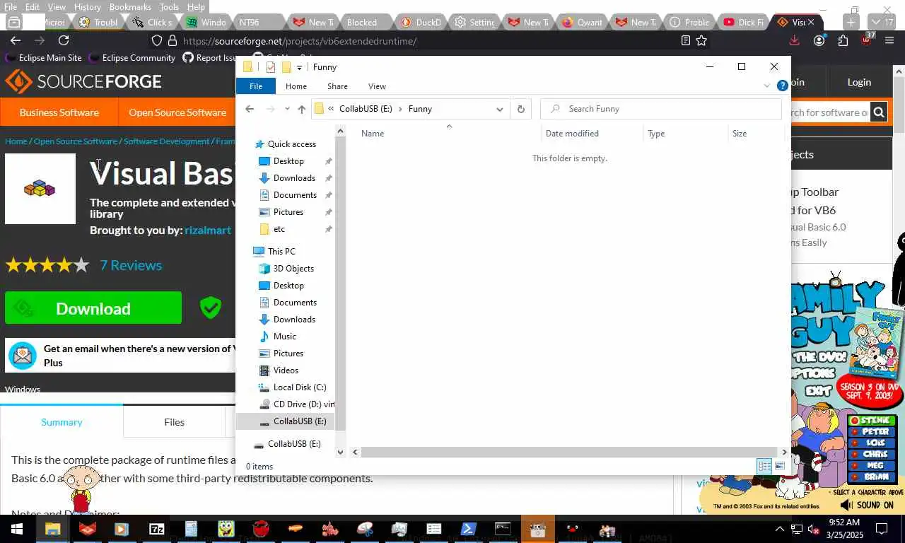This screenshot has width=905, height=543.
Task: Open the browser hamburger application menu
Action: [x=889, y=41]
